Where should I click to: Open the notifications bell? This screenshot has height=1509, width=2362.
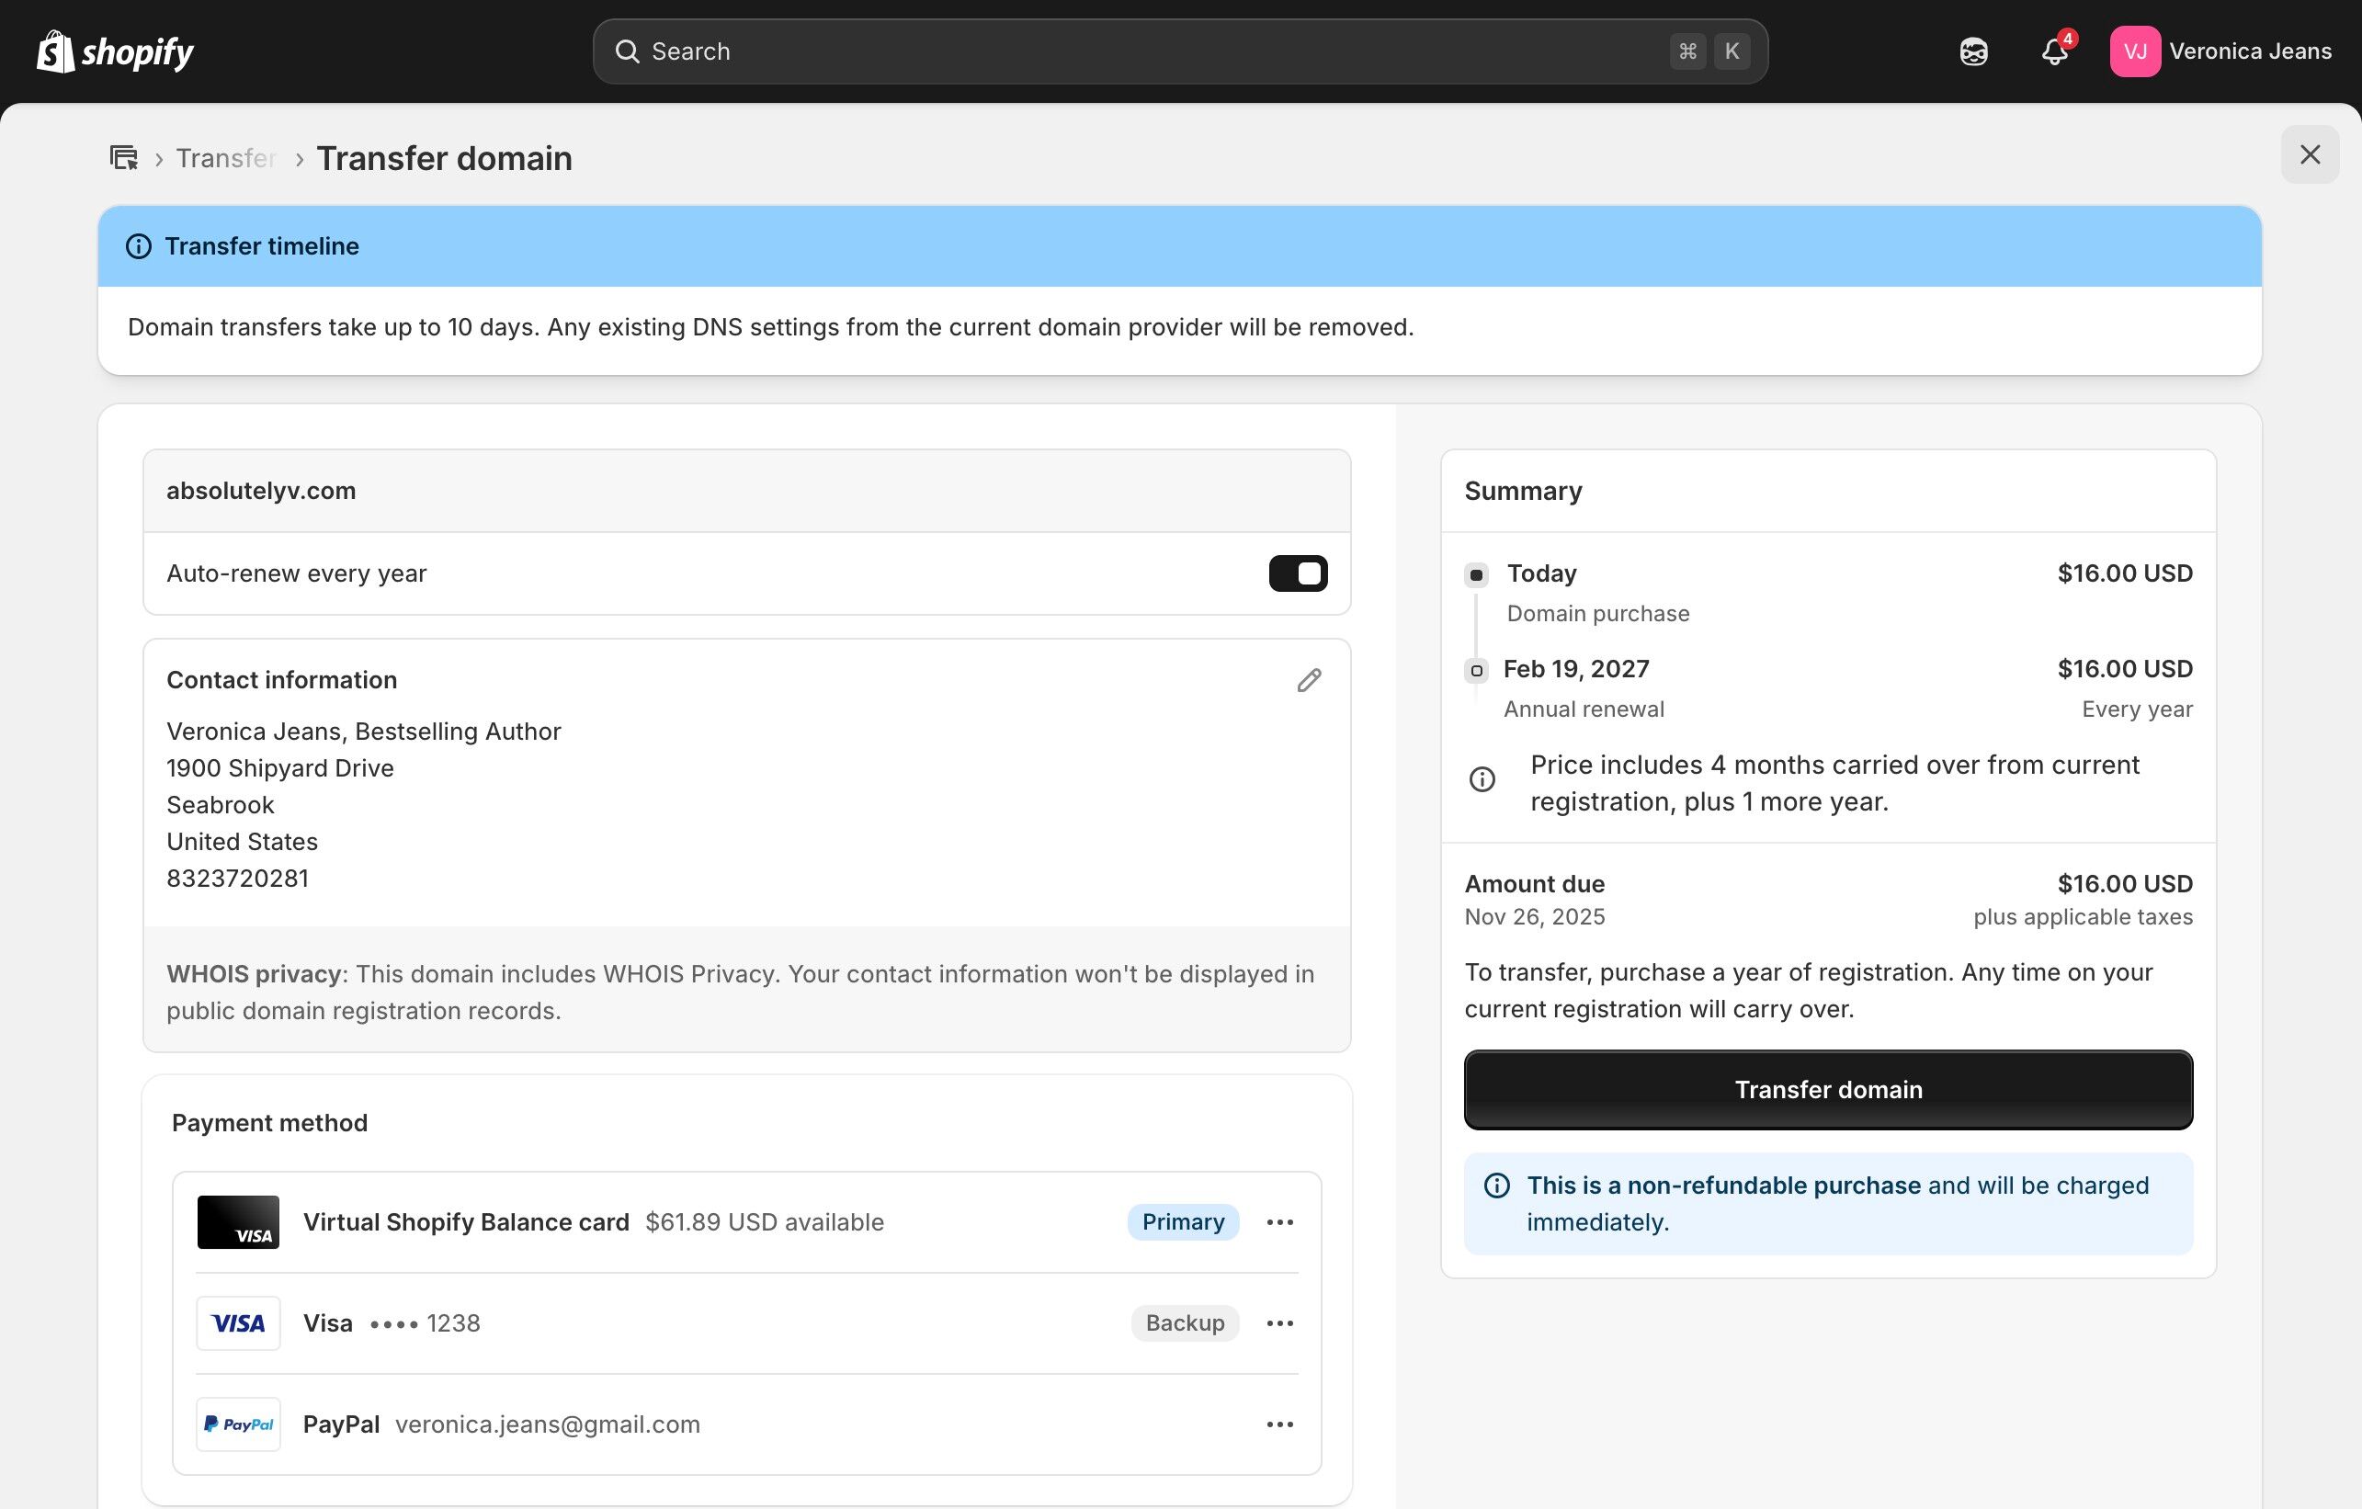tap(2054, 51)
